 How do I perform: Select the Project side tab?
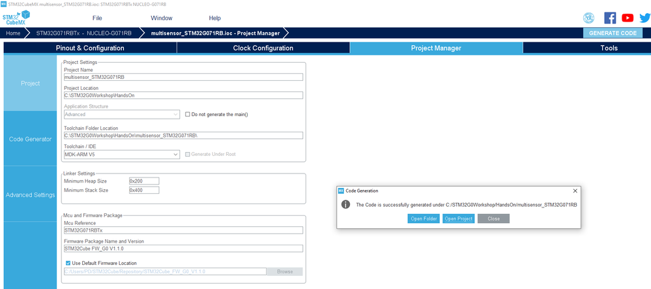pyautogui.click(x=31, y=83)
